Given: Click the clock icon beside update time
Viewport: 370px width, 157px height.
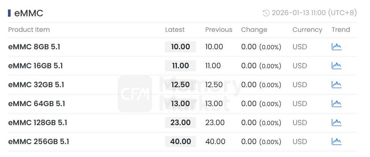Looking at the screenshot, I should pos(266,13).
